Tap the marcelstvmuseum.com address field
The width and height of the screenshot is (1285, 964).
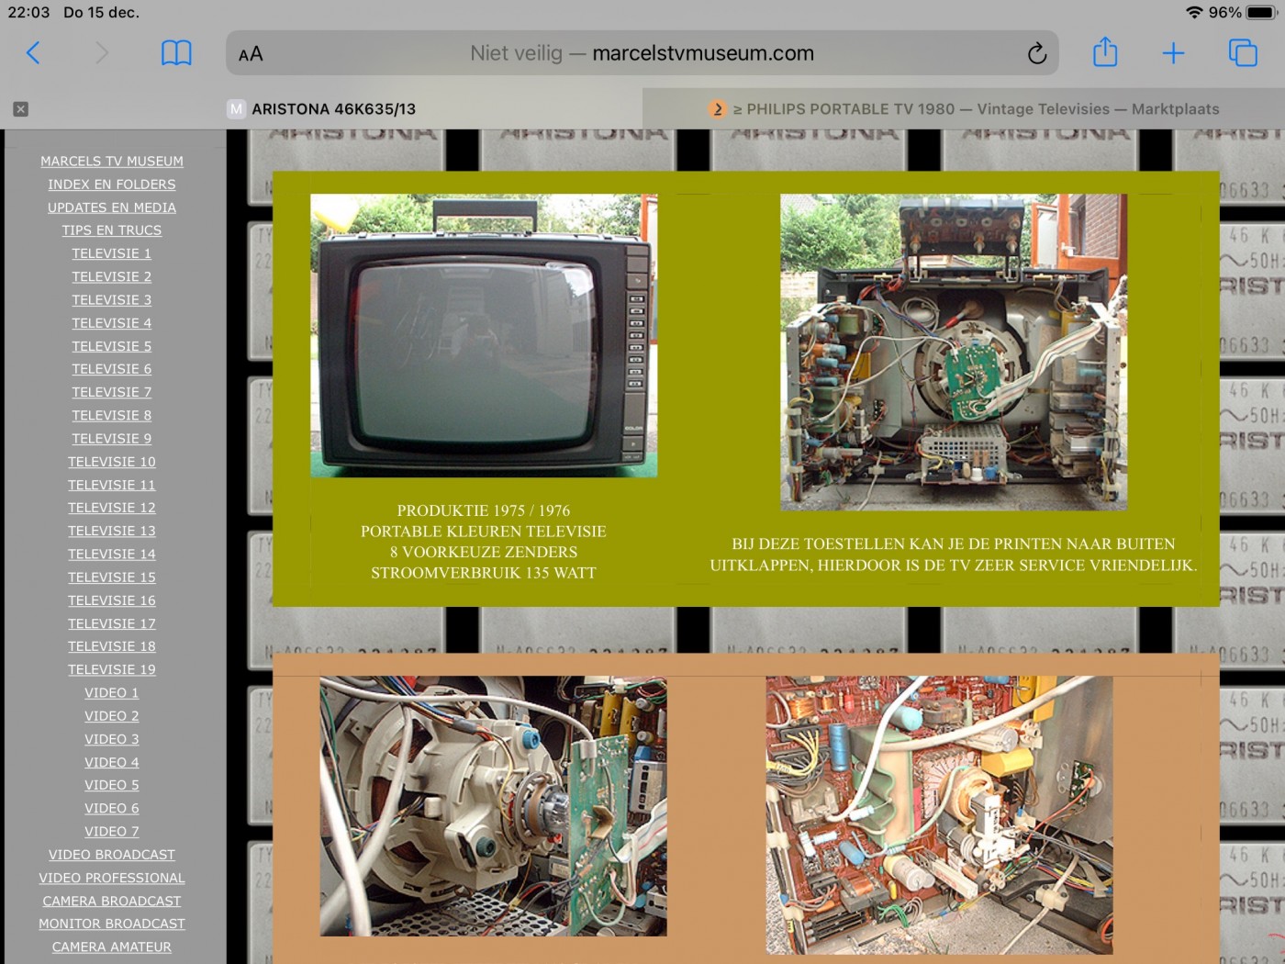coord(642,53)
